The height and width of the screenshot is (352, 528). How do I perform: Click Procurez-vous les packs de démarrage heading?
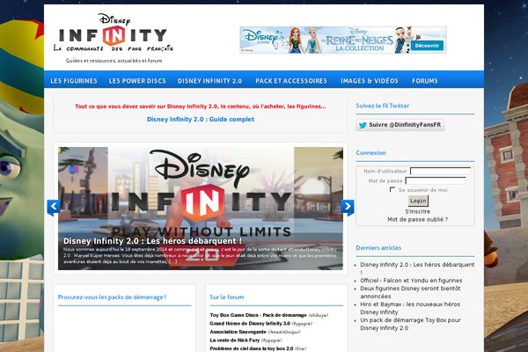click(x=112, y=297)
